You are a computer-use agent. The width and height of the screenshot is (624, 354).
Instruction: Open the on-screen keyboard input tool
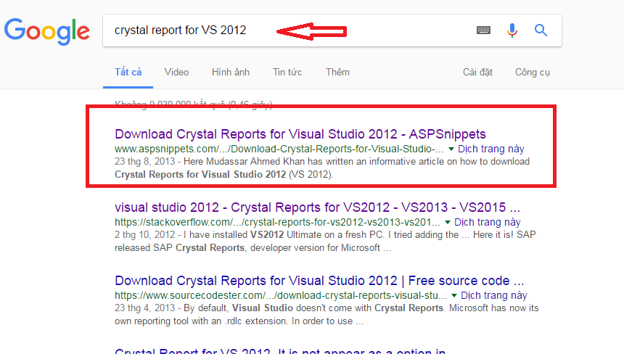(483, 30)
